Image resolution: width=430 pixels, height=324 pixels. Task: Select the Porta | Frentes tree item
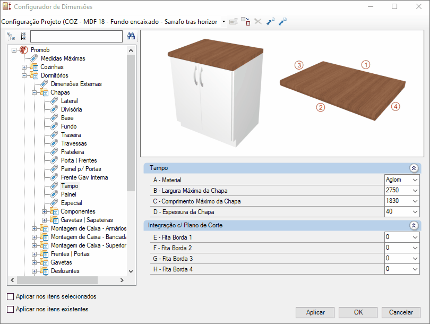pos(79,160)
